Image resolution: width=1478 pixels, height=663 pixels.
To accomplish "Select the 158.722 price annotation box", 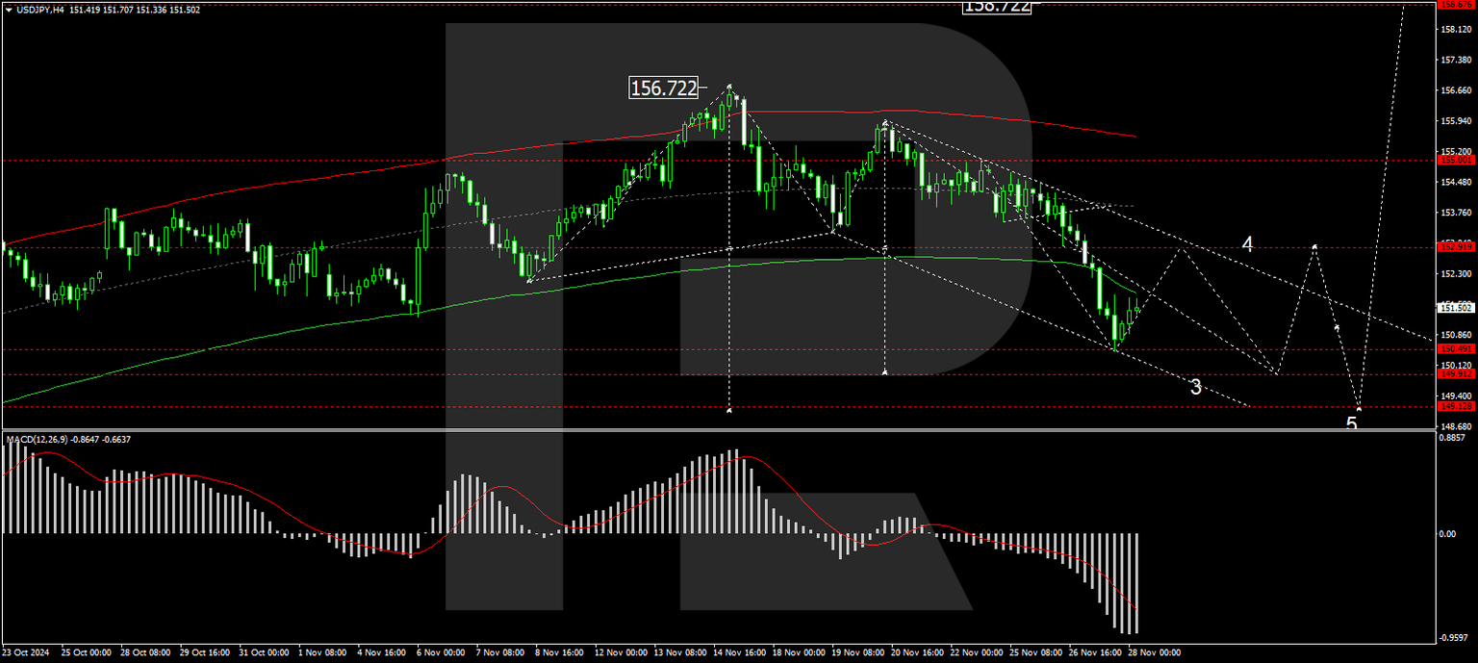I will (996, 8).
